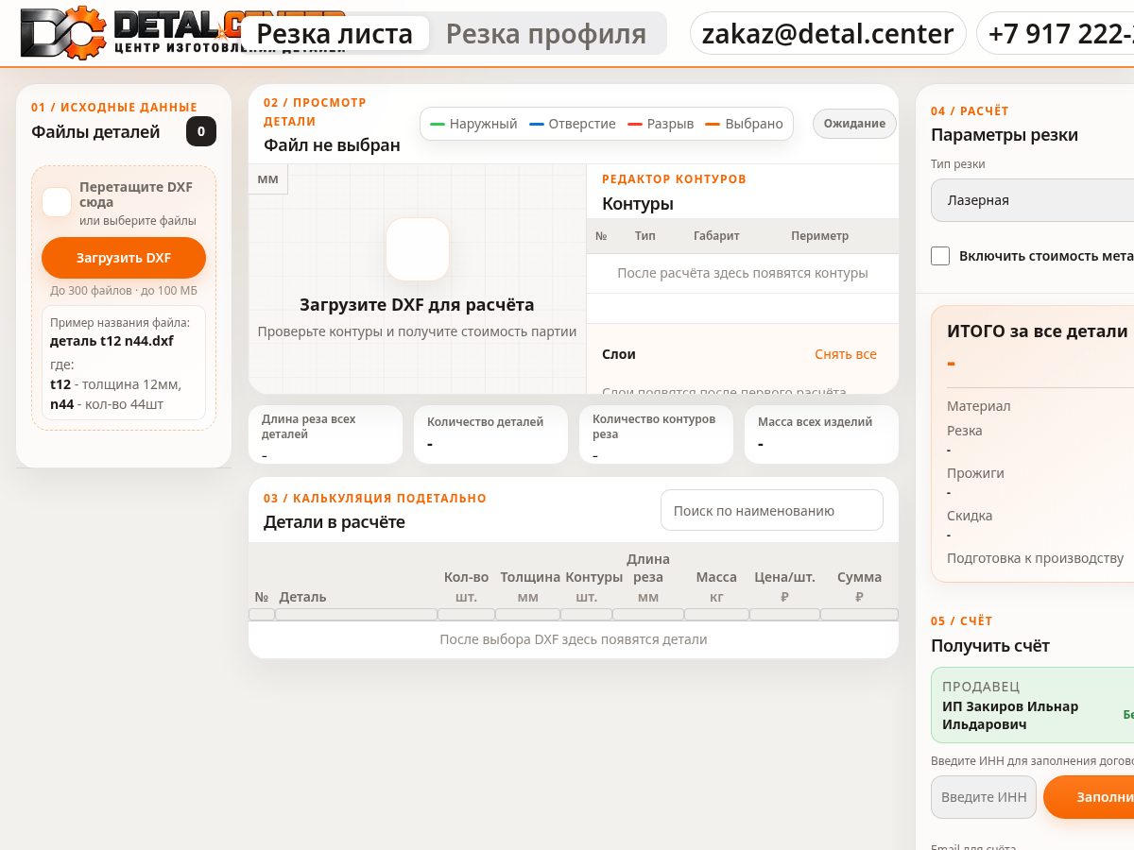Click the ИТОГО за все детали heading

coord(1038,331)
